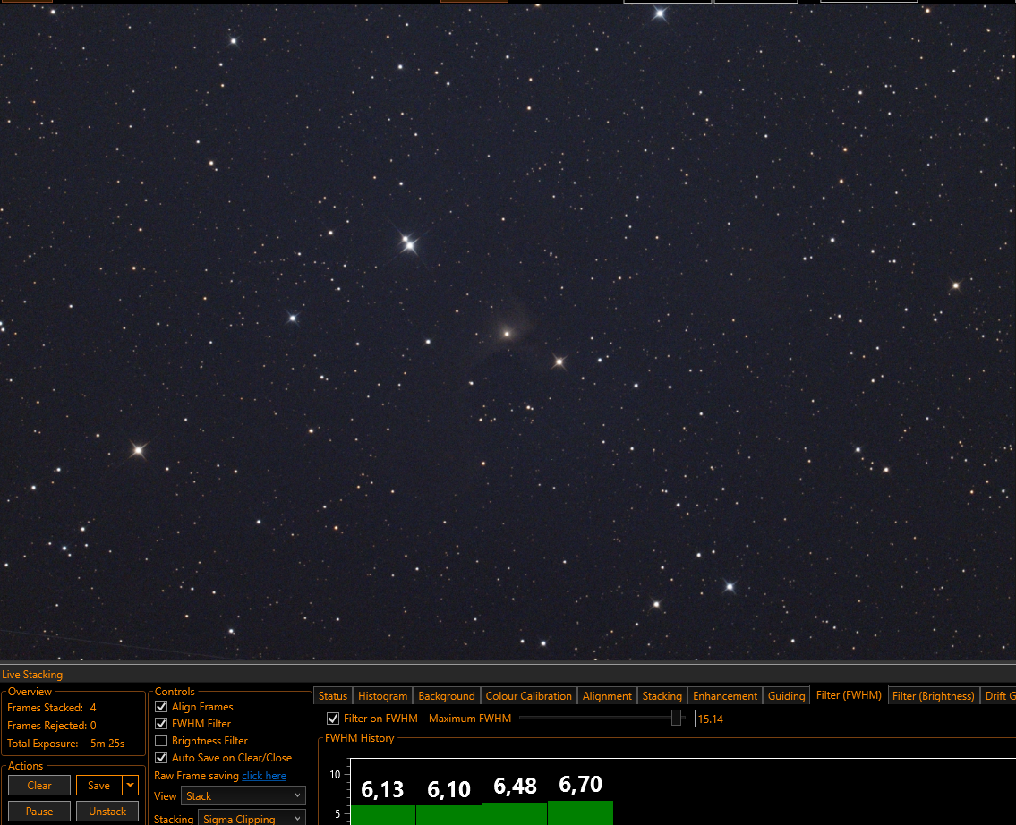
Task: Click the FWHM History group label
Action: coord(359,737)
